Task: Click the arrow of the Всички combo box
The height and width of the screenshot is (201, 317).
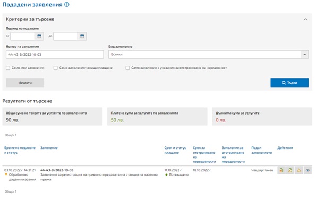Action: pyautogui.click(x=304, y=55)
